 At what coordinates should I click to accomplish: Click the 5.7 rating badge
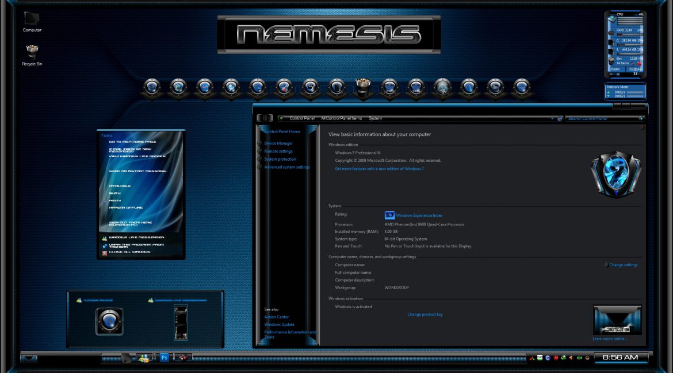click(389, 215)
